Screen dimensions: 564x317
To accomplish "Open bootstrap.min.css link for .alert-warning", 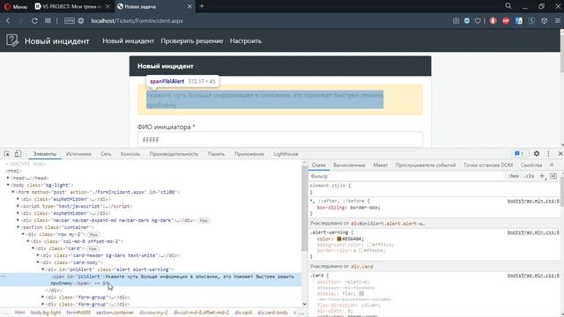I will coord(533,232).
